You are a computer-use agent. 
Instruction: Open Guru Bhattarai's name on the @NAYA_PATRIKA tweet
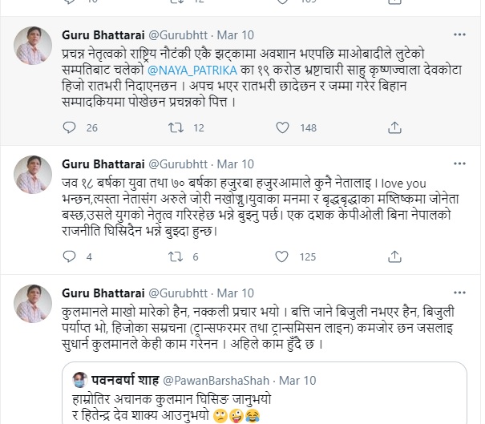(103, 34)
